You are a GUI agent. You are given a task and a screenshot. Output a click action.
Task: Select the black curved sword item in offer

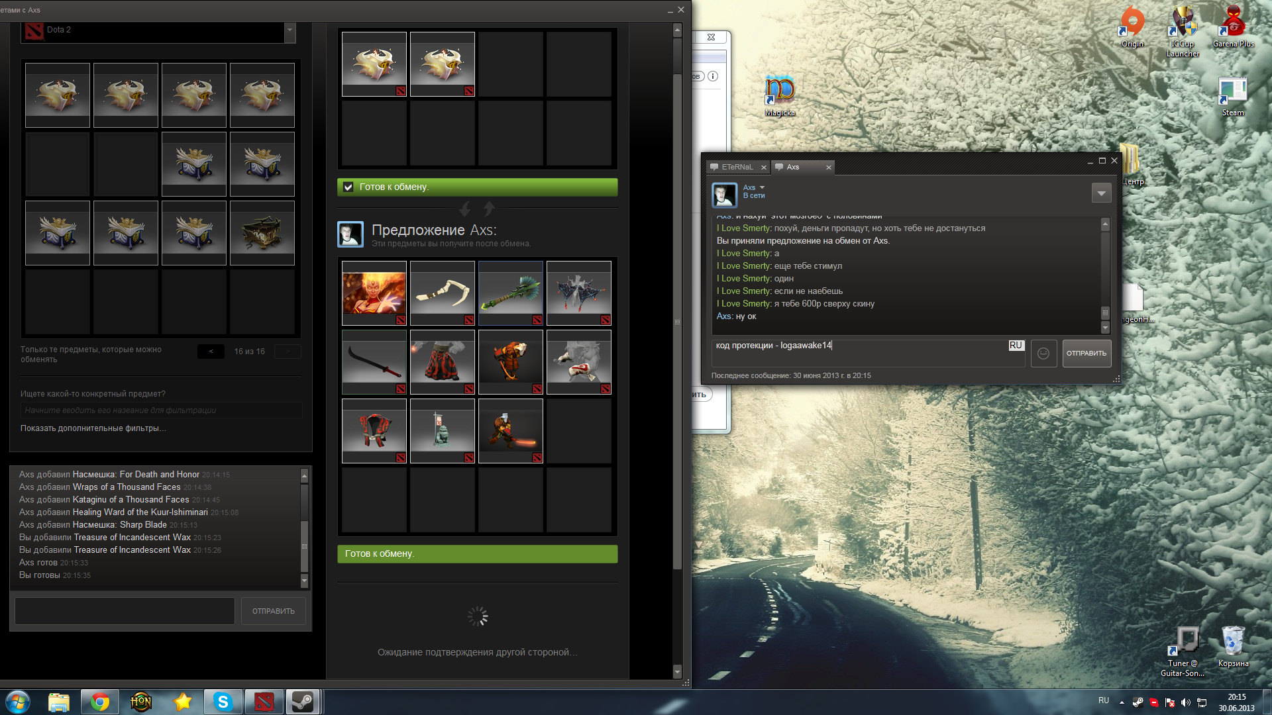(374, 362)
